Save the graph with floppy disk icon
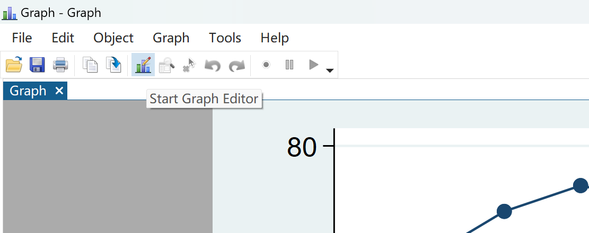Viewport: 589px width, 233px height. [37, 65]
